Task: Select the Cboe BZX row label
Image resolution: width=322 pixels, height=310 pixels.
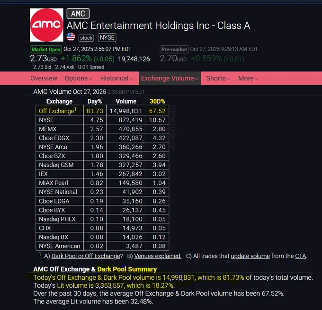Action: tap(52, 156)
